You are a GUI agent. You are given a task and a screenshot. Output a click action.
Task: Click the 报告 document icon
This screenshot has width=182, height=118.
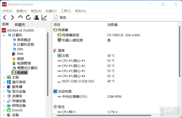point(55,18)
